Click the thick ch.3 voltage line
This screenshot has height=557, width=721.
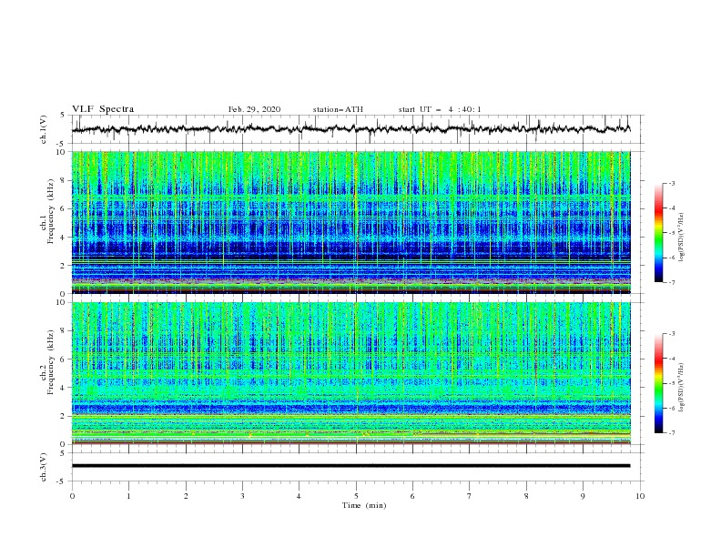pyautogui.click(x=350, y=466)
